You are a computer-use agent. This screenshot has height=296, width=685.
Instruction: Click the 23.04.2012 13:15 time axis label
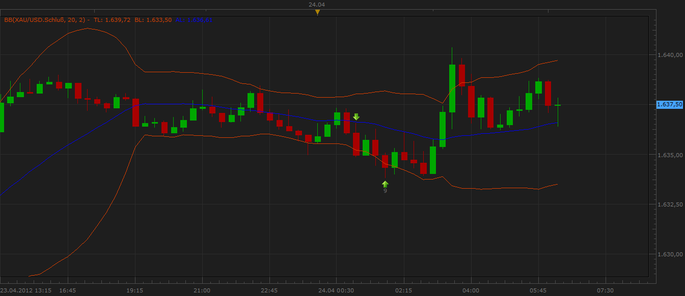click(x=26, y=290)
